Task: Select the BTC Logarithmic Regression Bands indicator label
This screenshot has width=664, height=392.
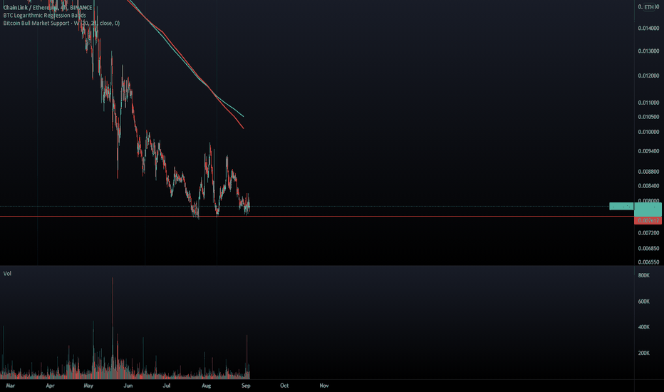Action: [x=44, y=15]
